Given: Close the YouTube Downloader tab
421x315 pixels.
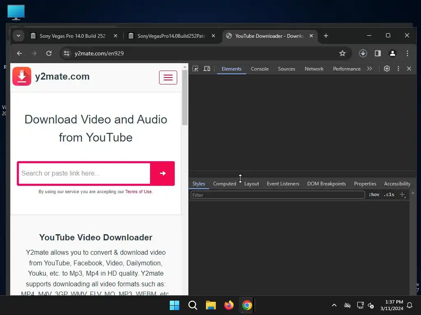Looking at the screenshot, I should click(311, 36).
